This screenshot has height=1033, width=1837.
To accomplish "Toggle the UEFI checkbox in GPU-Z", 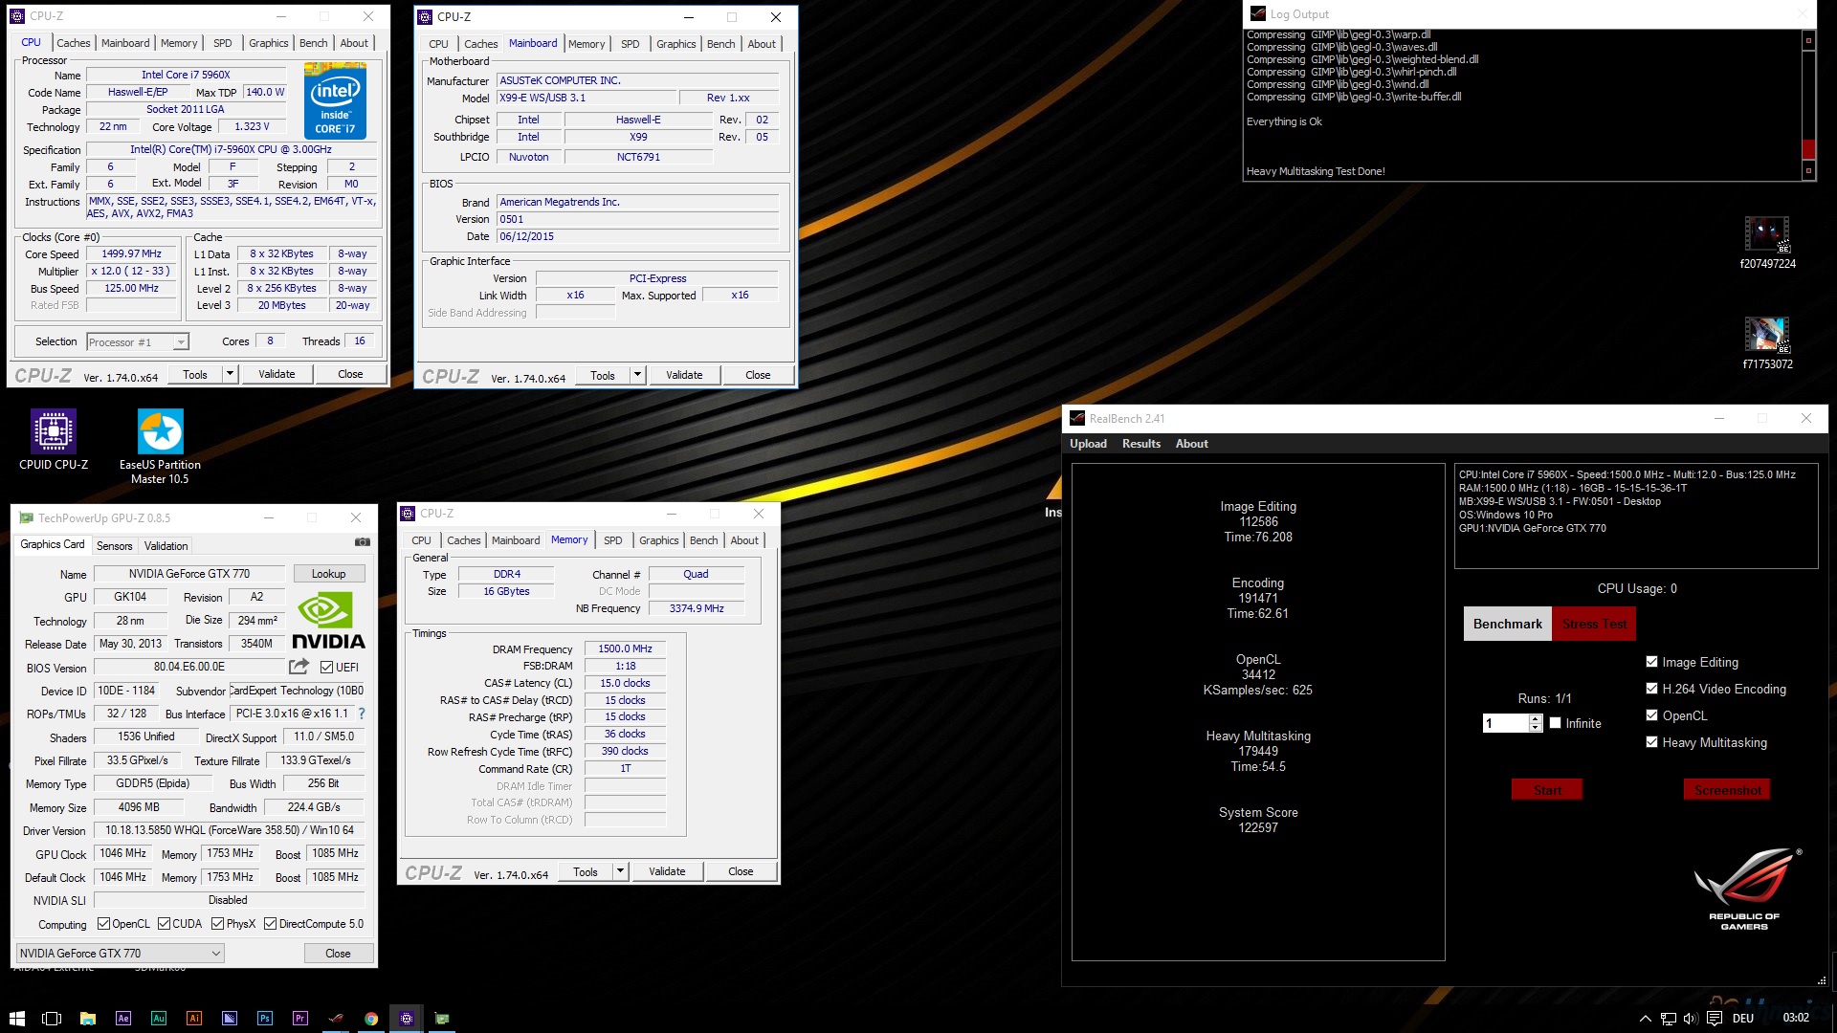I will 327,667.
